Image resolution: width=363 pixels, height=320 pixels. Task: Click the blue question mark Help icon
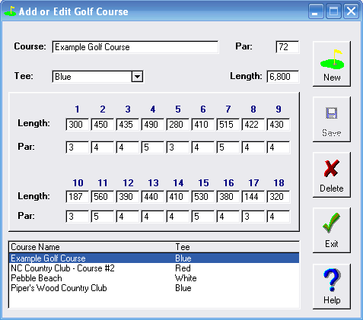(x=332, y=280)
